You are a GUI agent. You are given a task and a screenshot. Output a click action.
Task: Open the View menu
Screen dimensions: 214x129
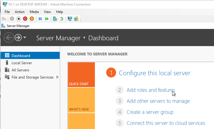(x=47, y=12)
